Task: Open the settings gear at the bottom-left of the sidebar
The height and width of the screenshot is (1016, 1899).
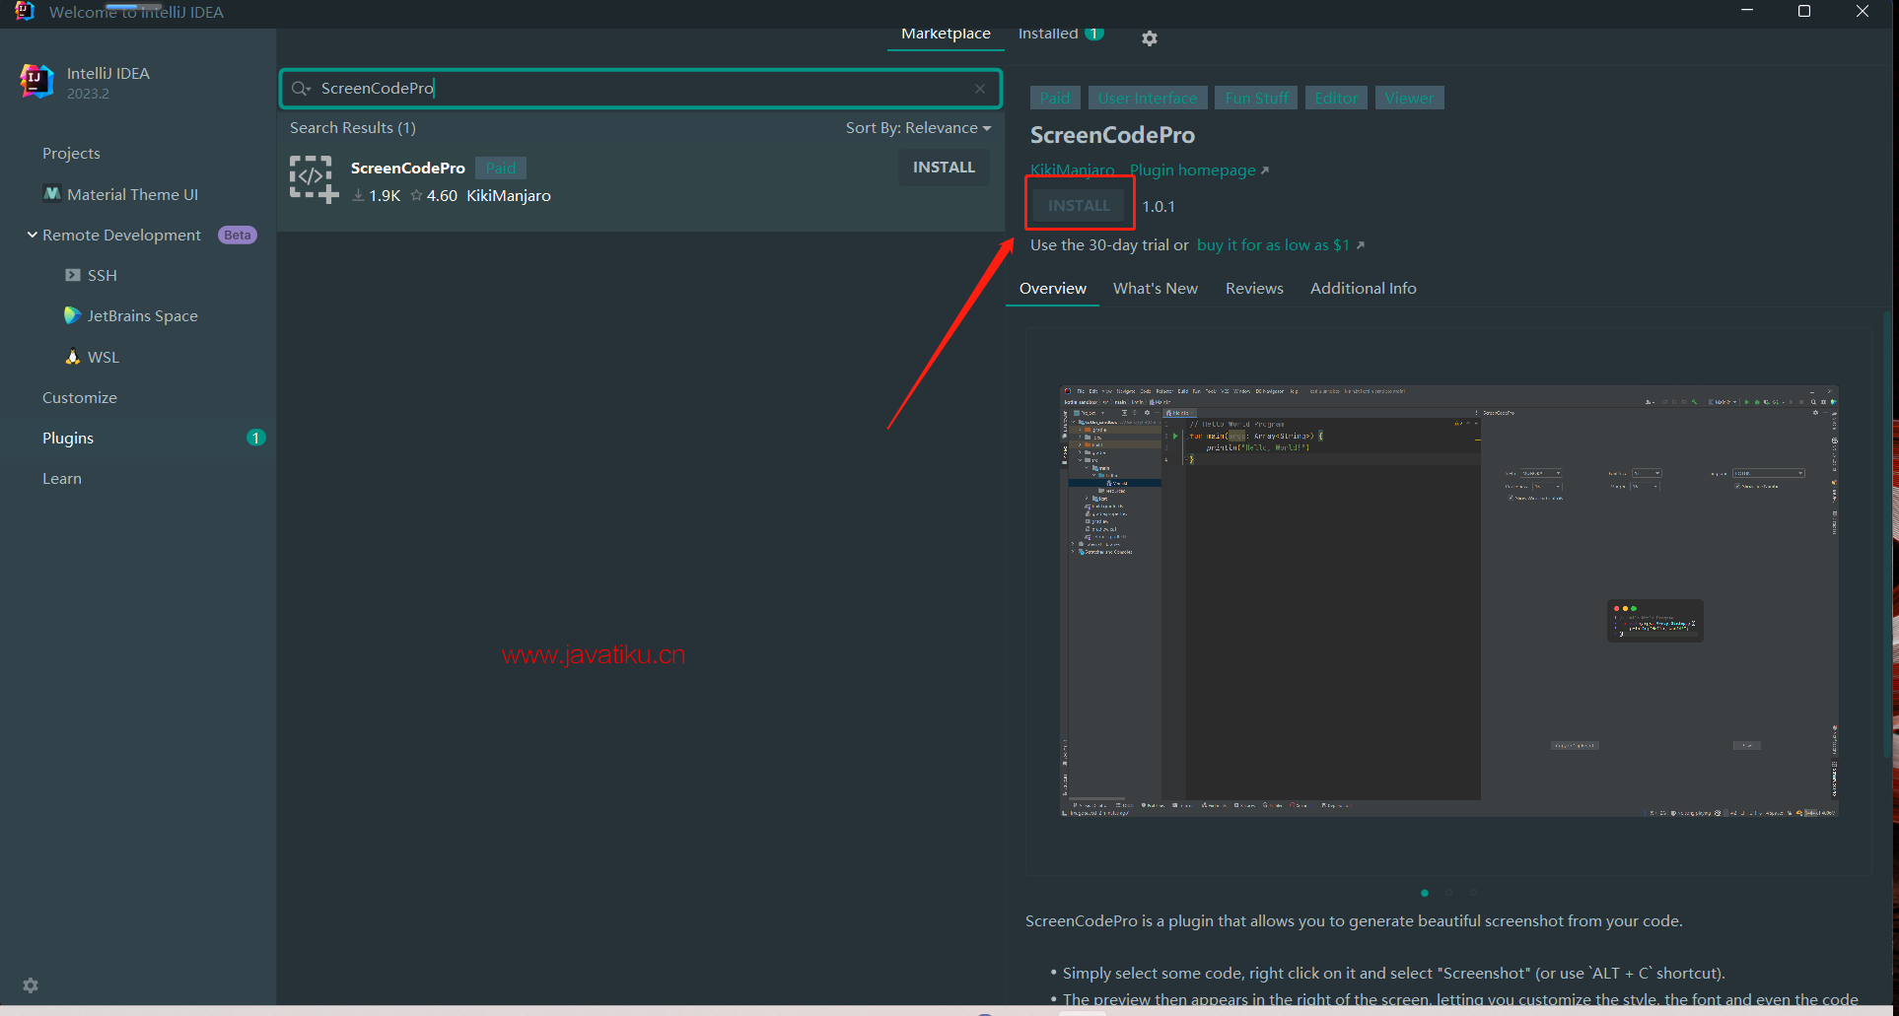Action: (31, 985)
